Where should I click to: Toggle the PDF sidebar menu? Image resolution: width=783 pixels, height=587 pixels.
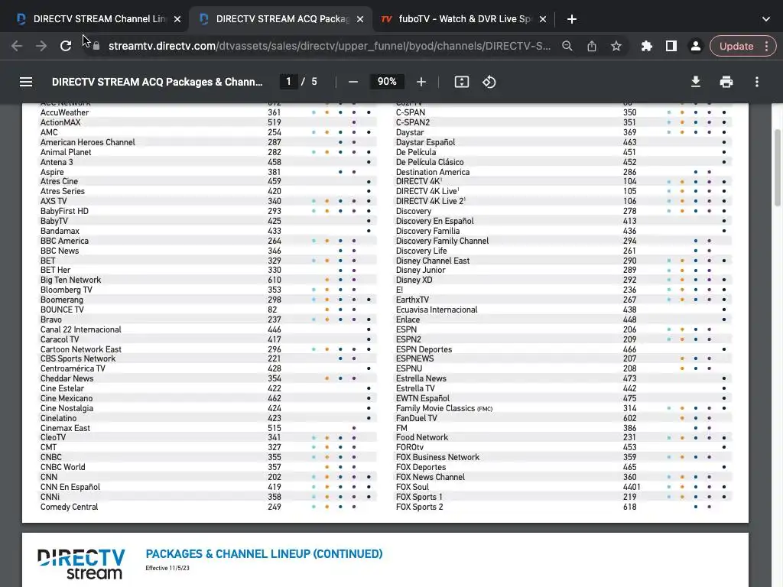26,82
